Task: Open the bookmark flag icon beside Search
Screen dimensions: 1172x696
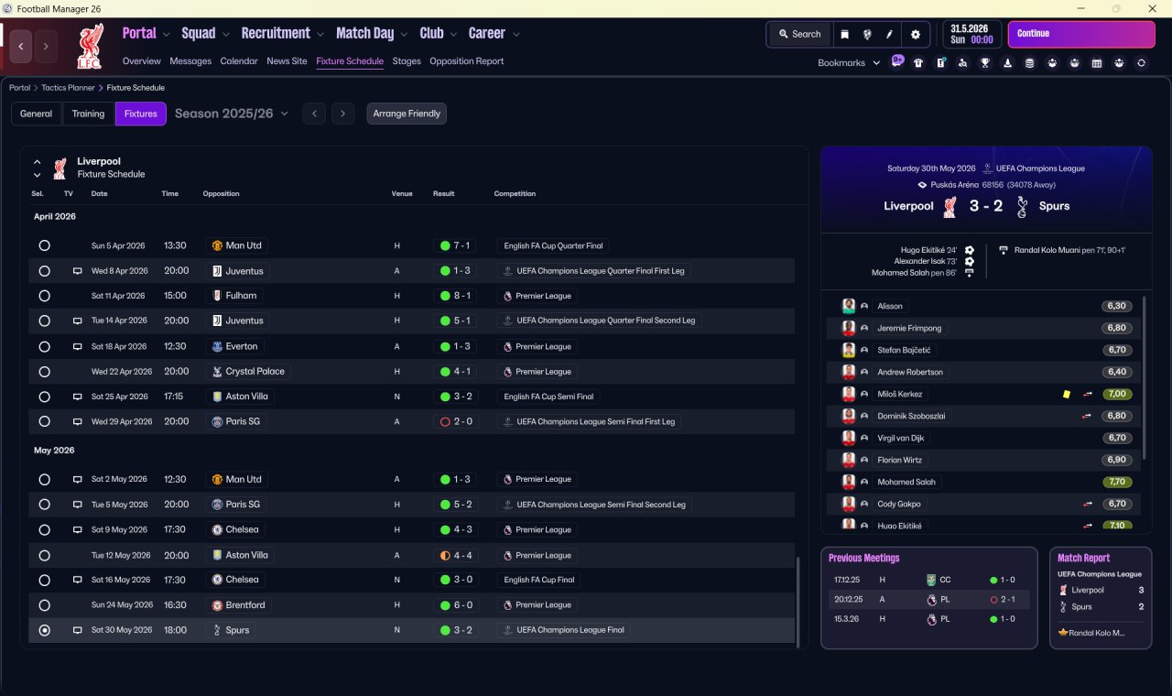Action: (x=844, y=34)
